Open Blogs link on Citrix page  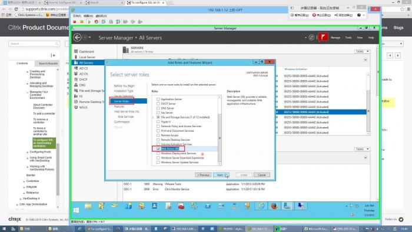click(x=398, y=27)
